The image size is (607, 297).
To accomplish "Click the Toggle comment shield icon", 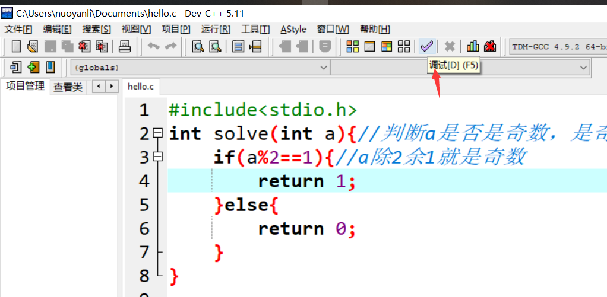I will pos(325,47).
